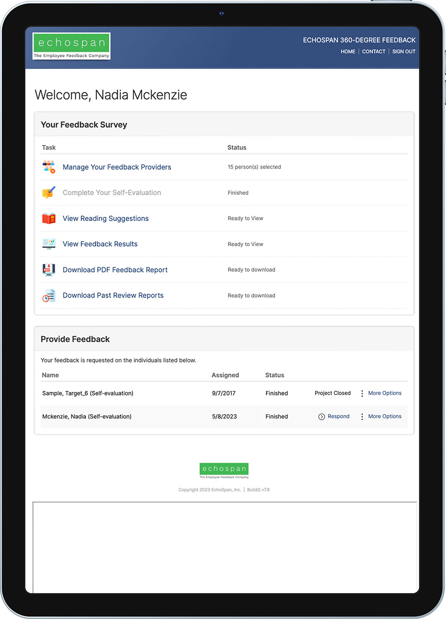
Task: Click Respond link for Mckenzie, Nadia
Action: 339,416
